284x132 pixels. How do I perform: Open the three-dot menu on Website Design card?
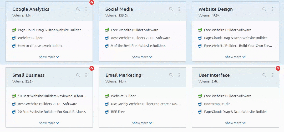pyautogui.click(x=272, y=9)
